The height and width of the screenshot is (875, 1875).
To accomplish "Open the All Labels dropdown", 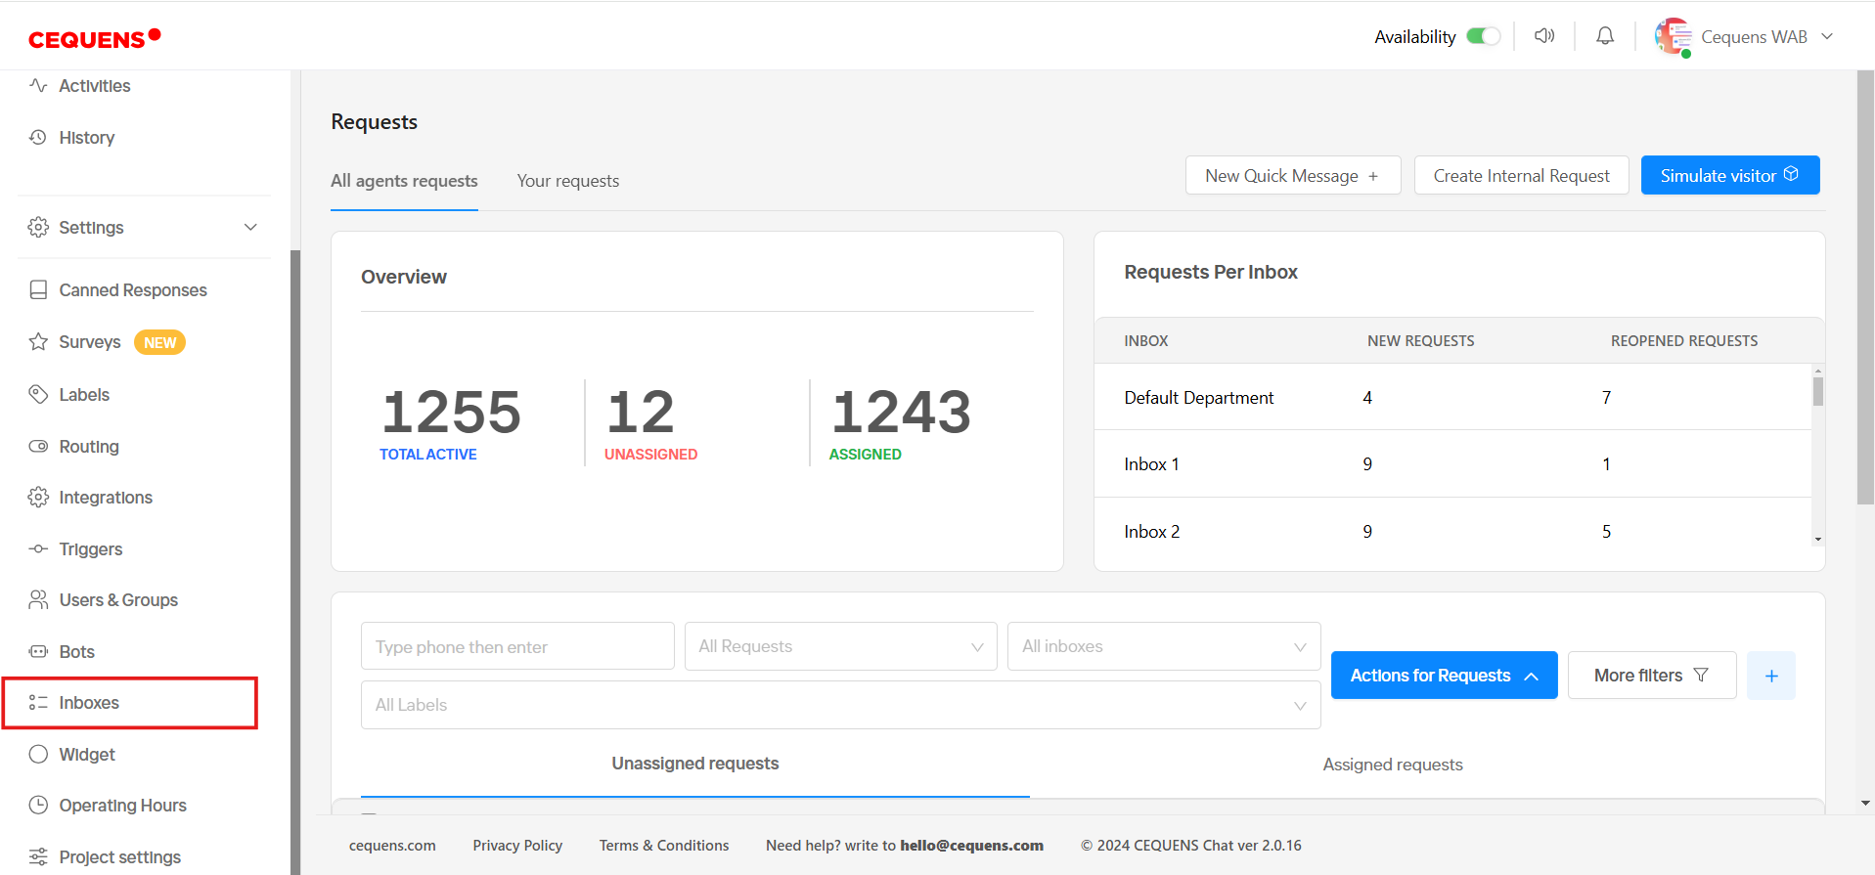I will click(841, 705).
